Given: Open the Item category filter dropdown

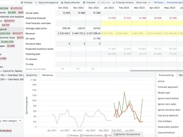Looking at the screenshot, I should click(x=20, y=121).
